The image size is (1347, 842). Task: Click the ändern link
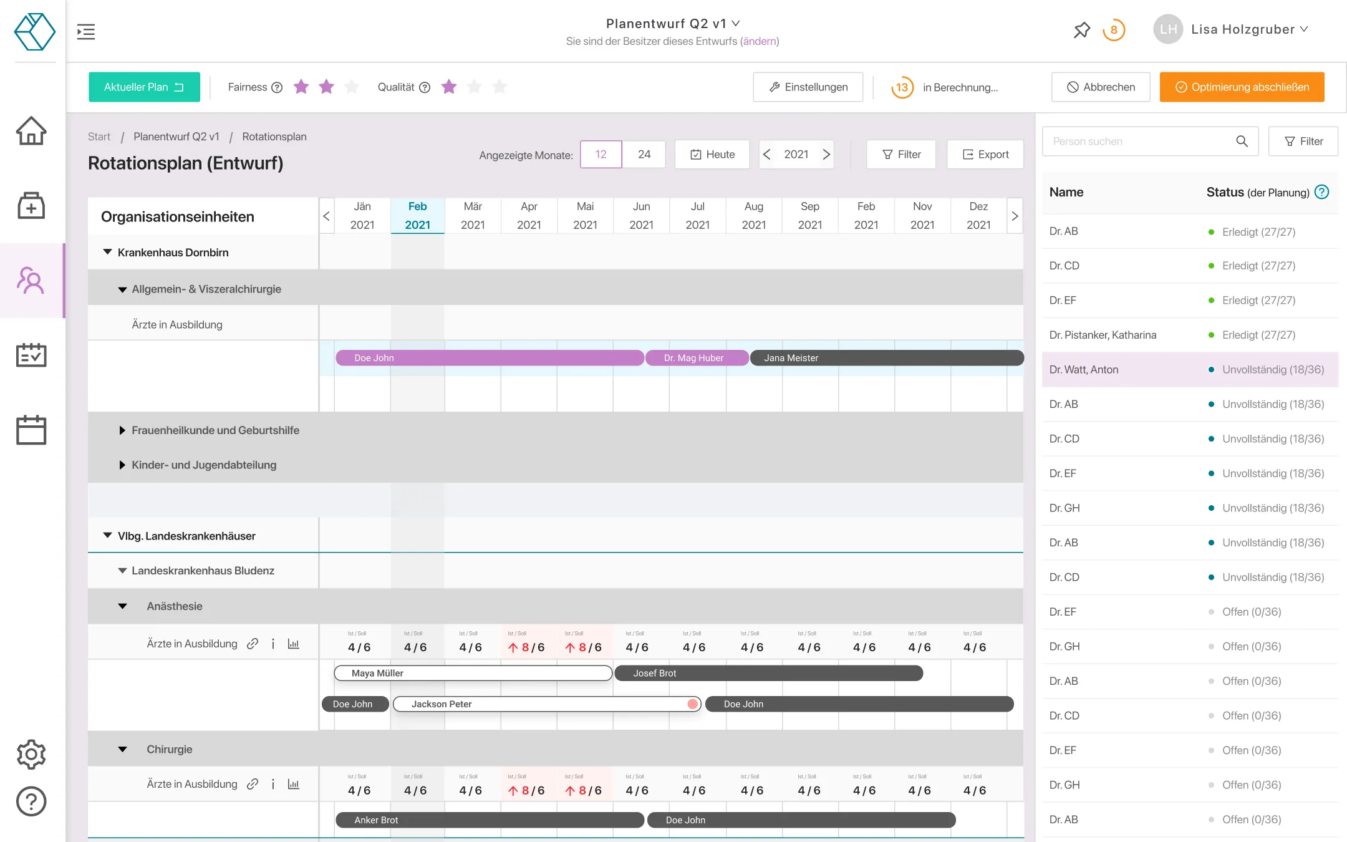[x=760, y=41]
